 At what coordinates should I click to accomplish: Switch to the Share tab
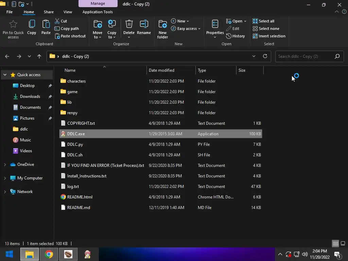49,12
